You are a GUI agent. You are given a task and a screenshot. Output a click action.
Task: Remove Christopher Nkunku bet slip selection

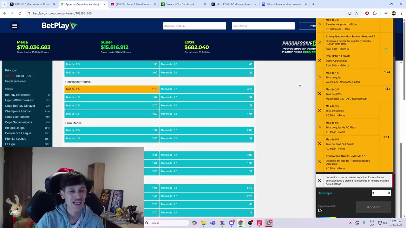point(319,162)
